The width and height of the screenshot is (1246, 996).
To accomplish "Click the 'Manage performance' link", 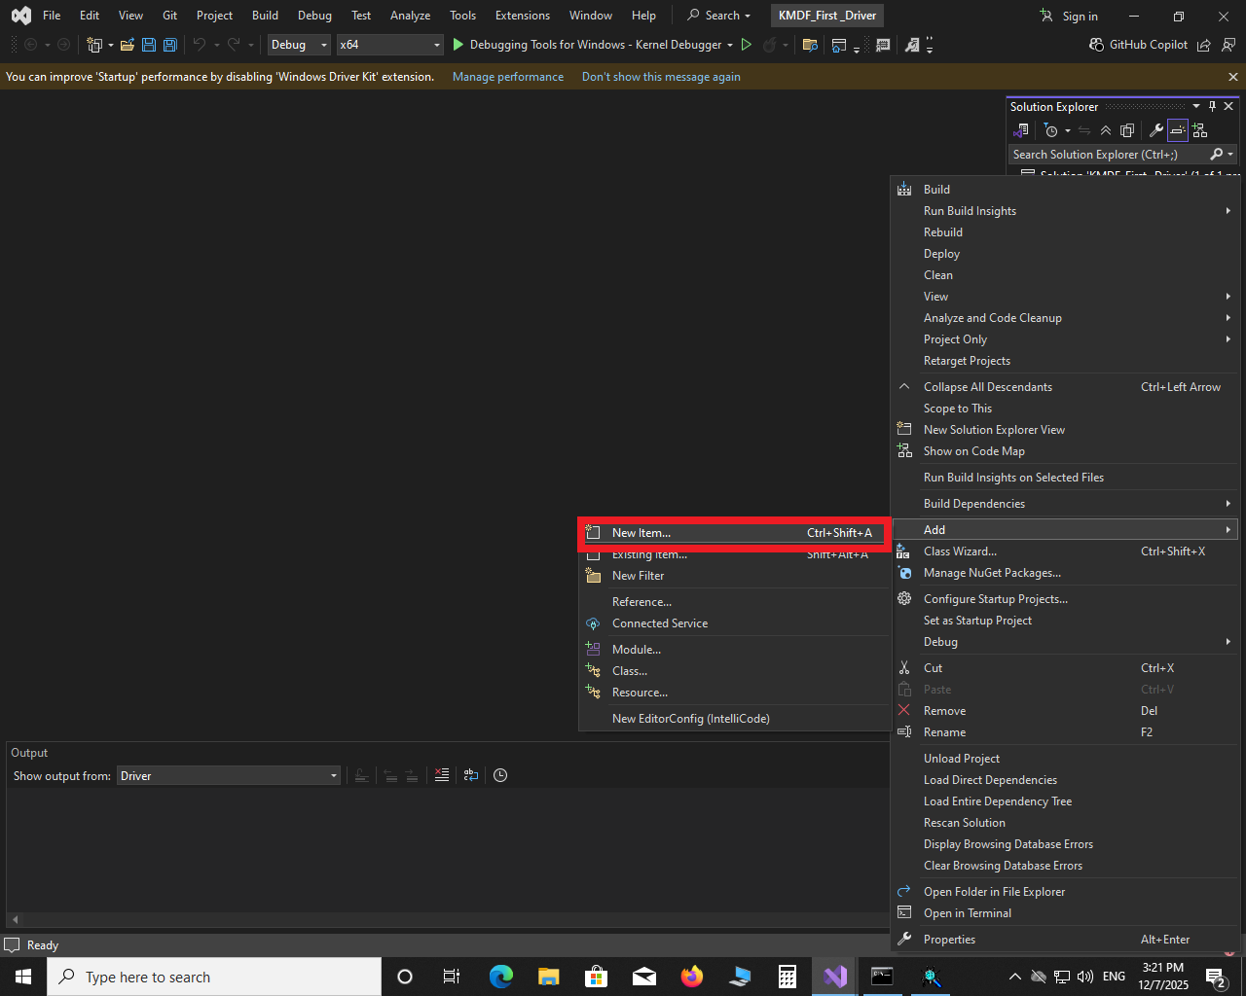I will (507, 77).
